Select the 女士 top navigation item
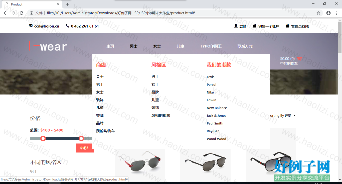The width and height of the screenshot is (342, 184). click(157, 46)
